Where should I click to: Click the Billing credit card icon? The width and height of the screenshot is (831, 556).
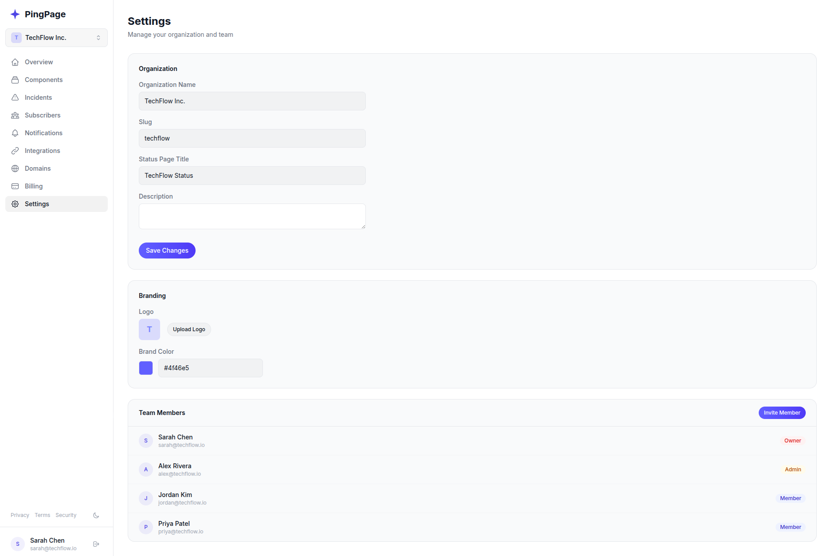[15, 186]
